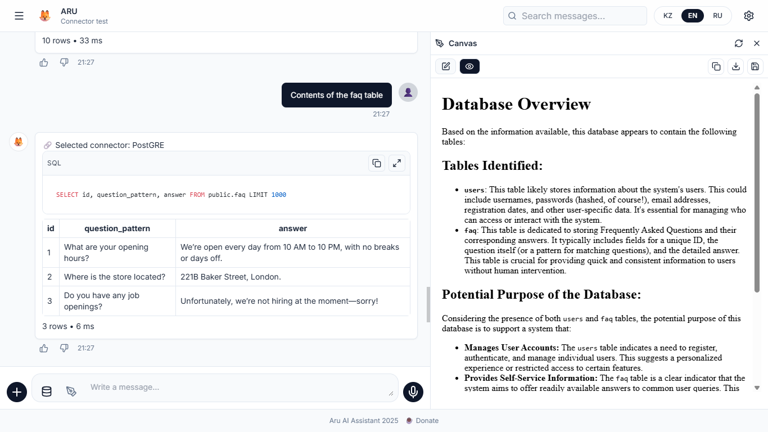Click the Canvas panel scrollbar thumb
This screenshot has height=432, width=768.
tap(757, 192)
